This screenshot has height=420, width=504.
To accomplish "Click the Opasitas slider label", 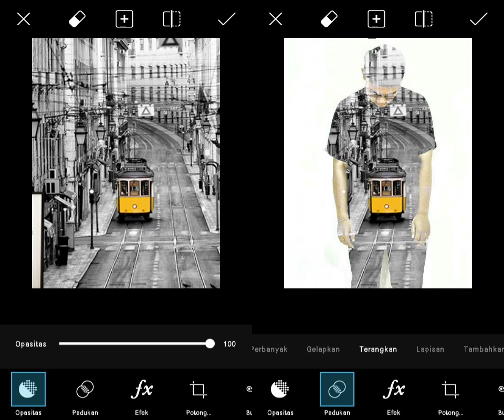I will 31,344.
